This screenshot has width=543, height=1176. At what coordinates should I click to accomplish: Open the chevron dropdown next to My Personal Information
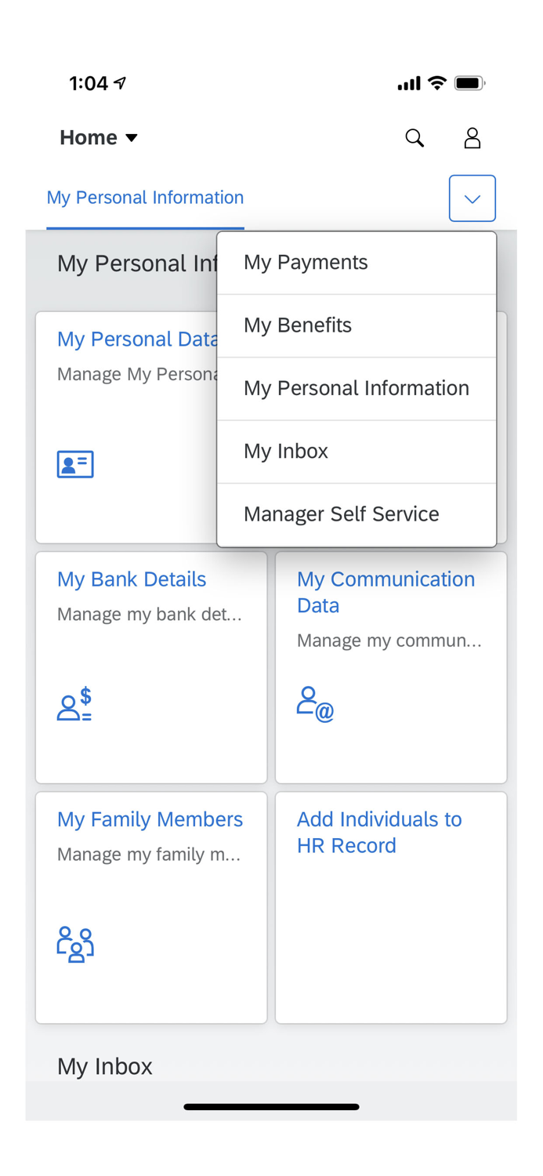pos(472,198)
